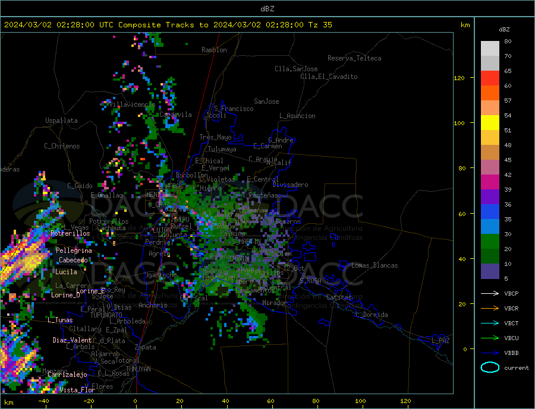Image resolution: width=535 pixels, height=409 pixels.
Task: Click the SanJose place label near S_Francisco
Action: point(266,102)
